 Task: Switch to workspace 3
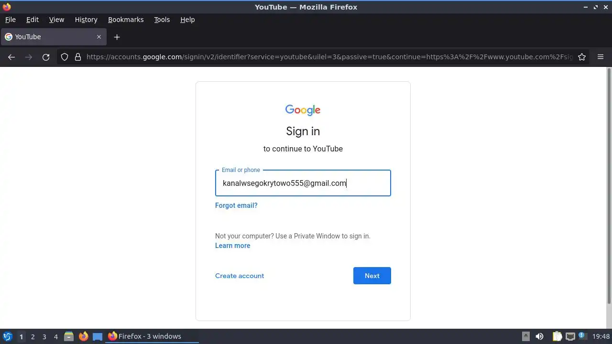coord(44,337)
